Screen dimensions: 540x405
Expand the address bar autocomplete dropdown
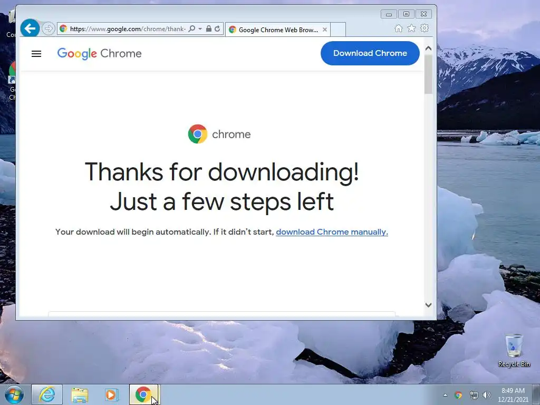click(x=200, y=29)
